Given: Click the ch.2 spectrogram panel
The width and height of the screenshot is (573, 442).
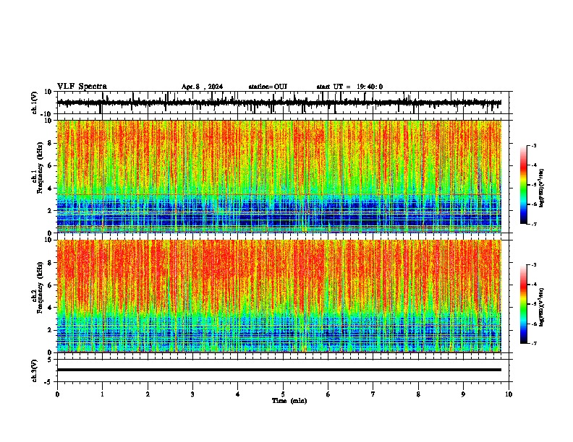Looking at the screenshot, I should click(279, 296).
